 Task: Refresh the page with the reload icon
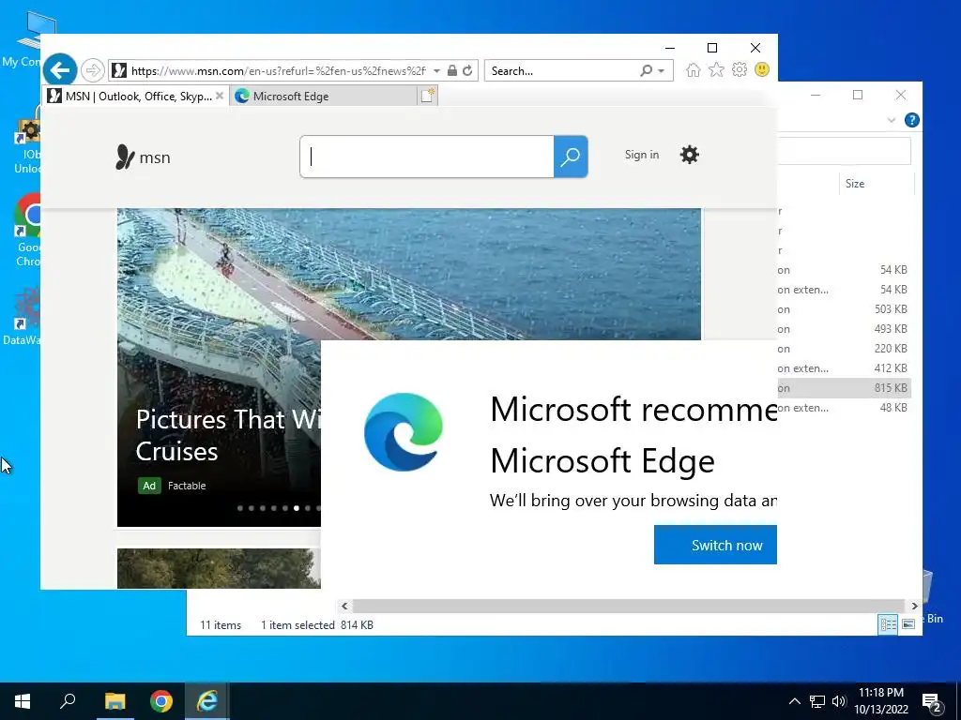(467, 70)
